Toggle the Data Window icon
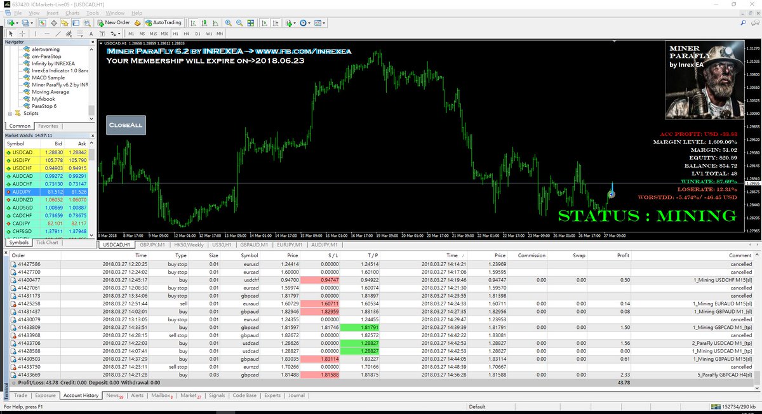762x414 pixels. (x=54, y=22)
